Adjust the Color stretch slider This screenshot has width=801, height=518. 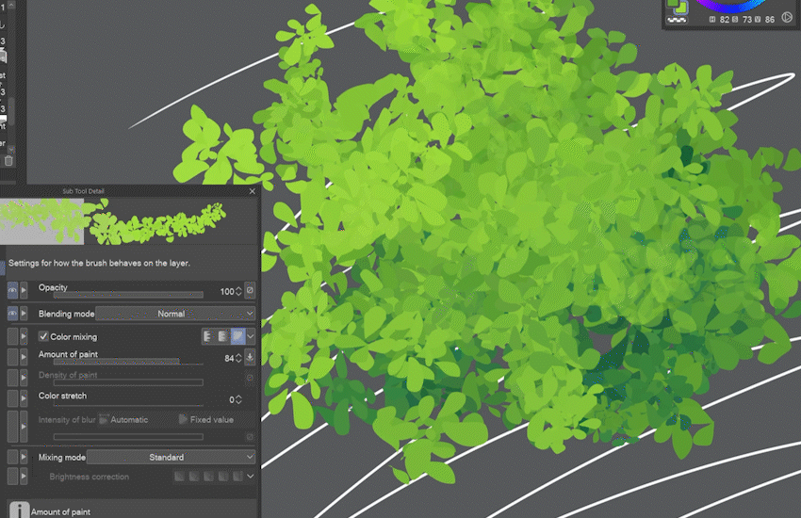pos(128,404)
